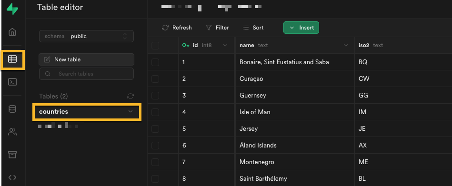Viewport: 452px width, 186px height.
Task: Check the row for Curaçao
Action: pyautogui.click(x=155, y=79)
